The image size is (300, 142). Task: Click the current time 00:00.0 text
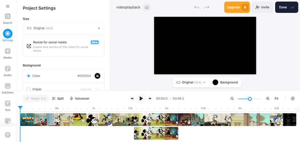tap(162, 98)
